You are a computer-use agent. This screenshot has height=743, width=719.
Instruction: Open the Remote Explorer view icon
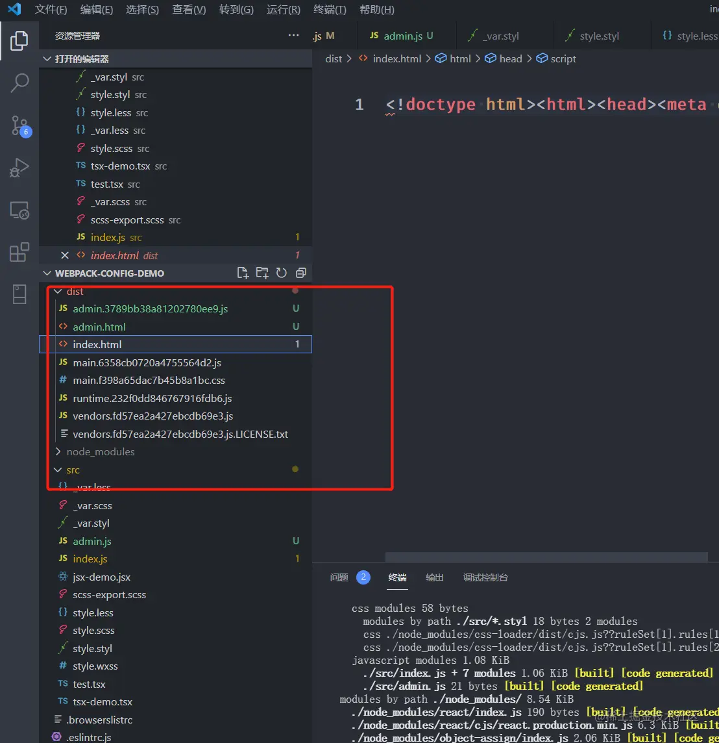19,210
